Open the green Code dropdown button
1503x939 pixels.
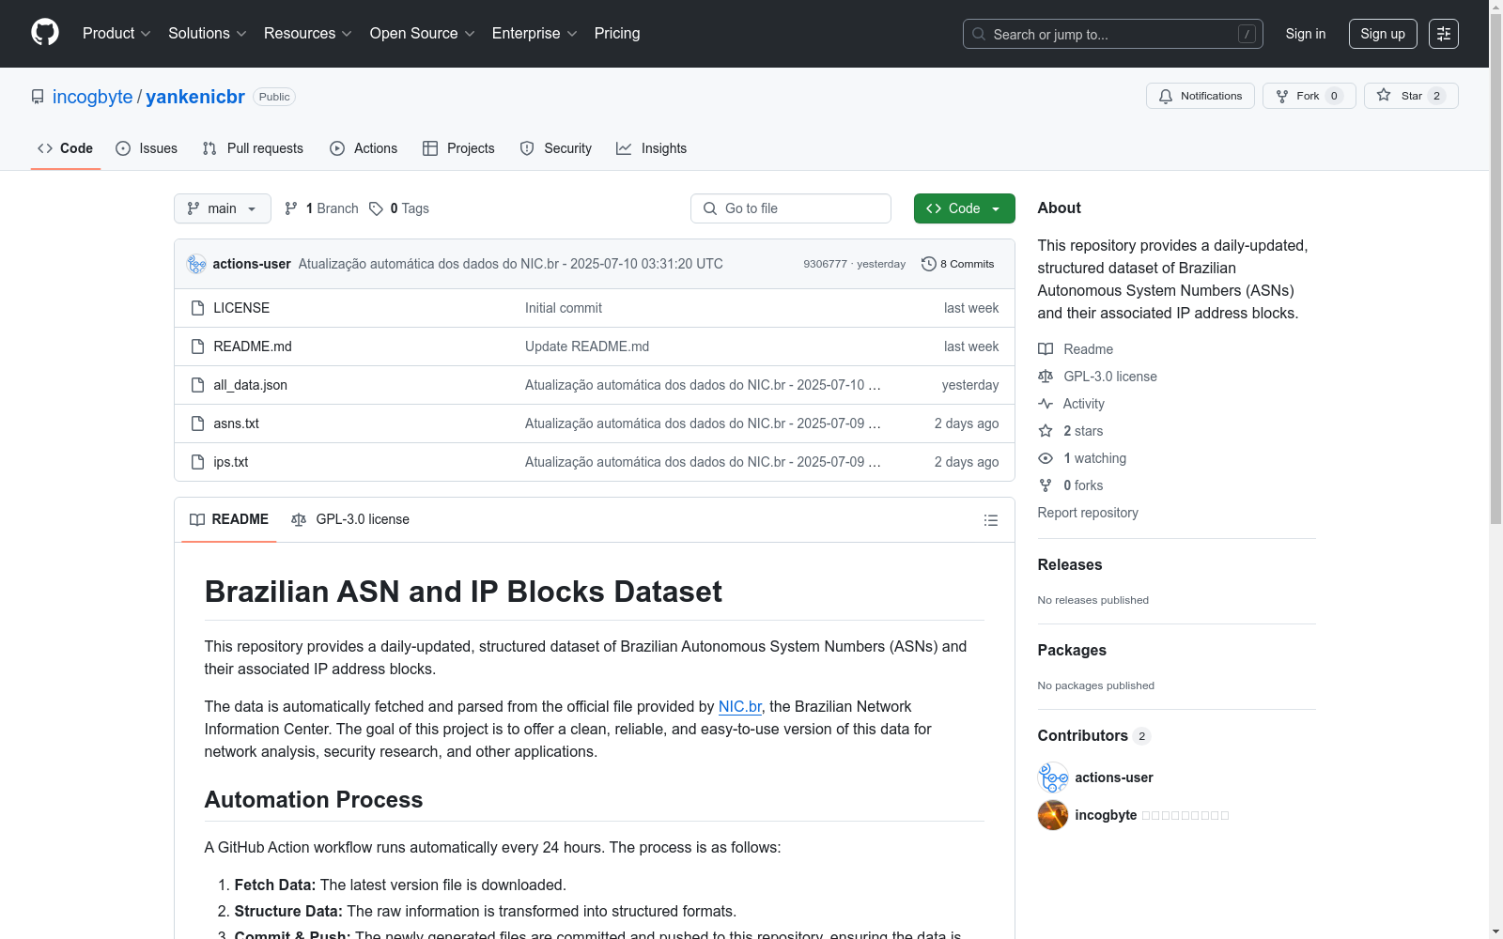point(965,208)
